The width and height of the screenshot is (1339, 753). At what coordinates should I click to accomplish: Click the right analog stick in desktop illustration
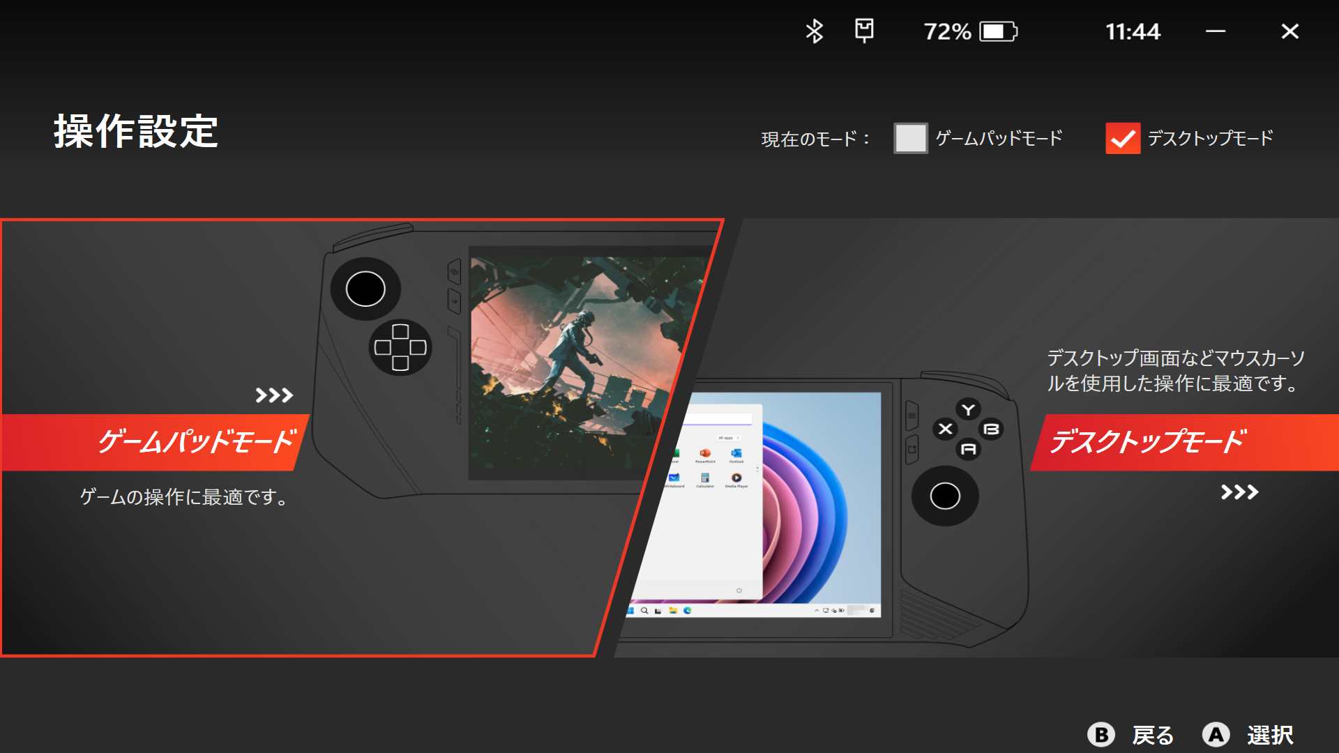[x=945, y=496]
